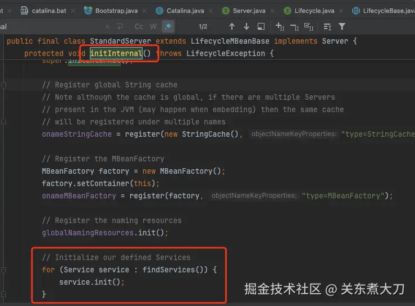Go to previous search occurrence

232,26
